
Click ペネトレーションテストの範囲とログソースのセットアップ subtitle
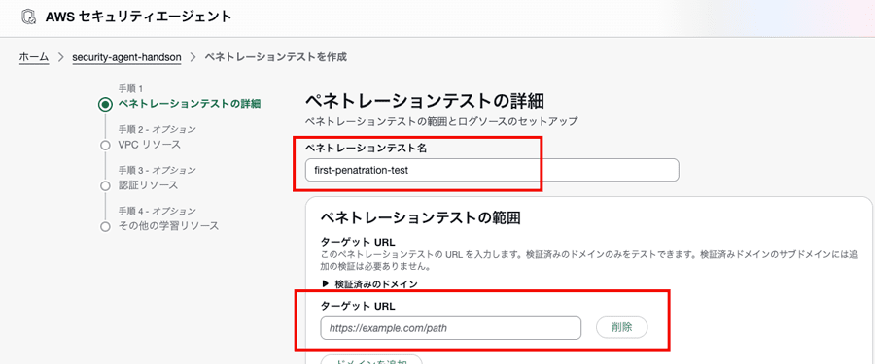[441, 121]
